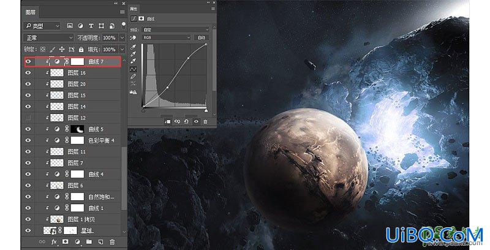Open the Layers panel menu

coord(123,12)
